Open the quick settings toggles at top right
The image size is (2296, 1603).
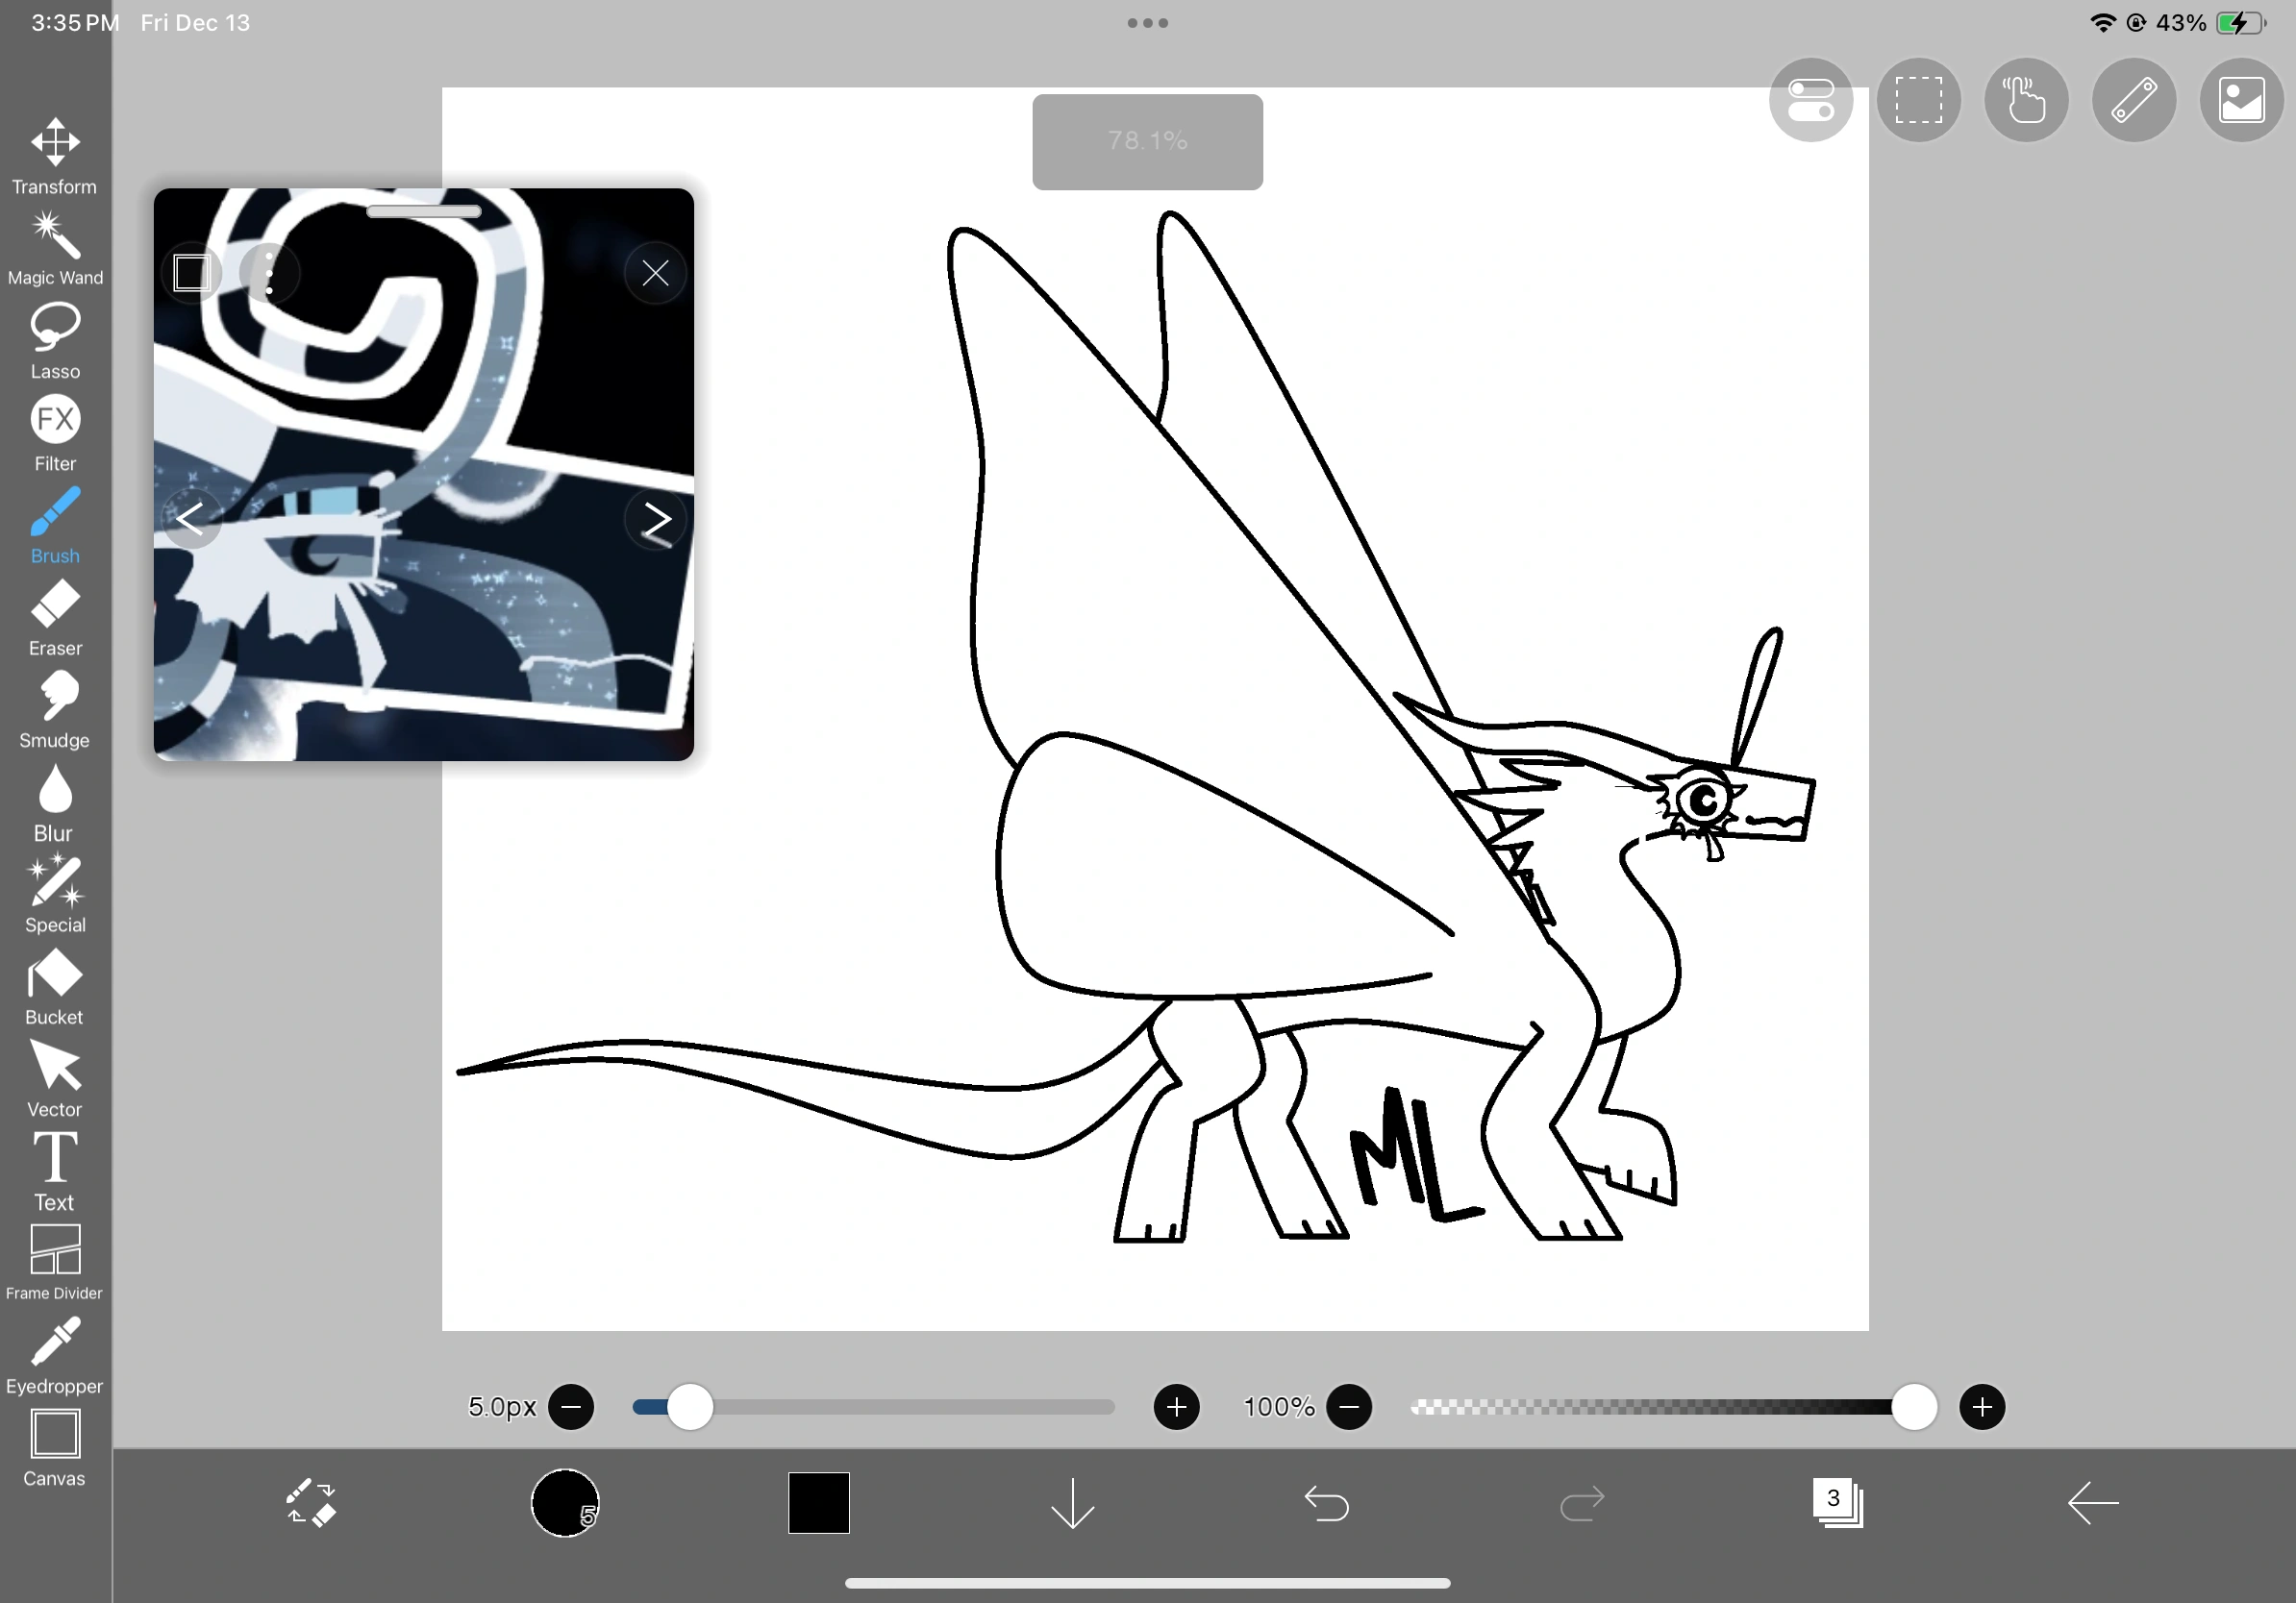1811,100
